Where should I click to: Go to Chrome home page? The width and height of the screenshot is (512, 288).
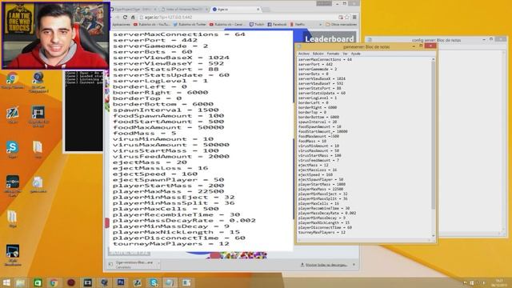pyautogui.click(x=133, y=17)
